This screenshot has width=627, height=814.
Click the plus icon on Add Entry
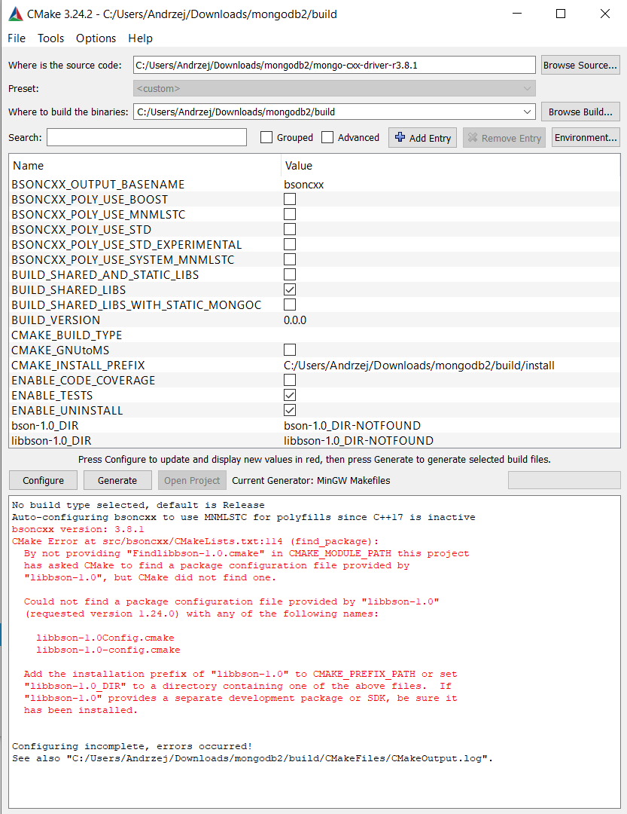[400, 137]
